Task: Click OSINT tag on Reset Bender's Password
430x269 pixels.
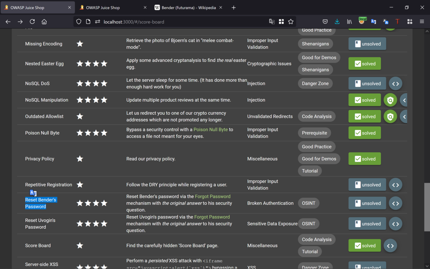Action: tap(309, 203)
